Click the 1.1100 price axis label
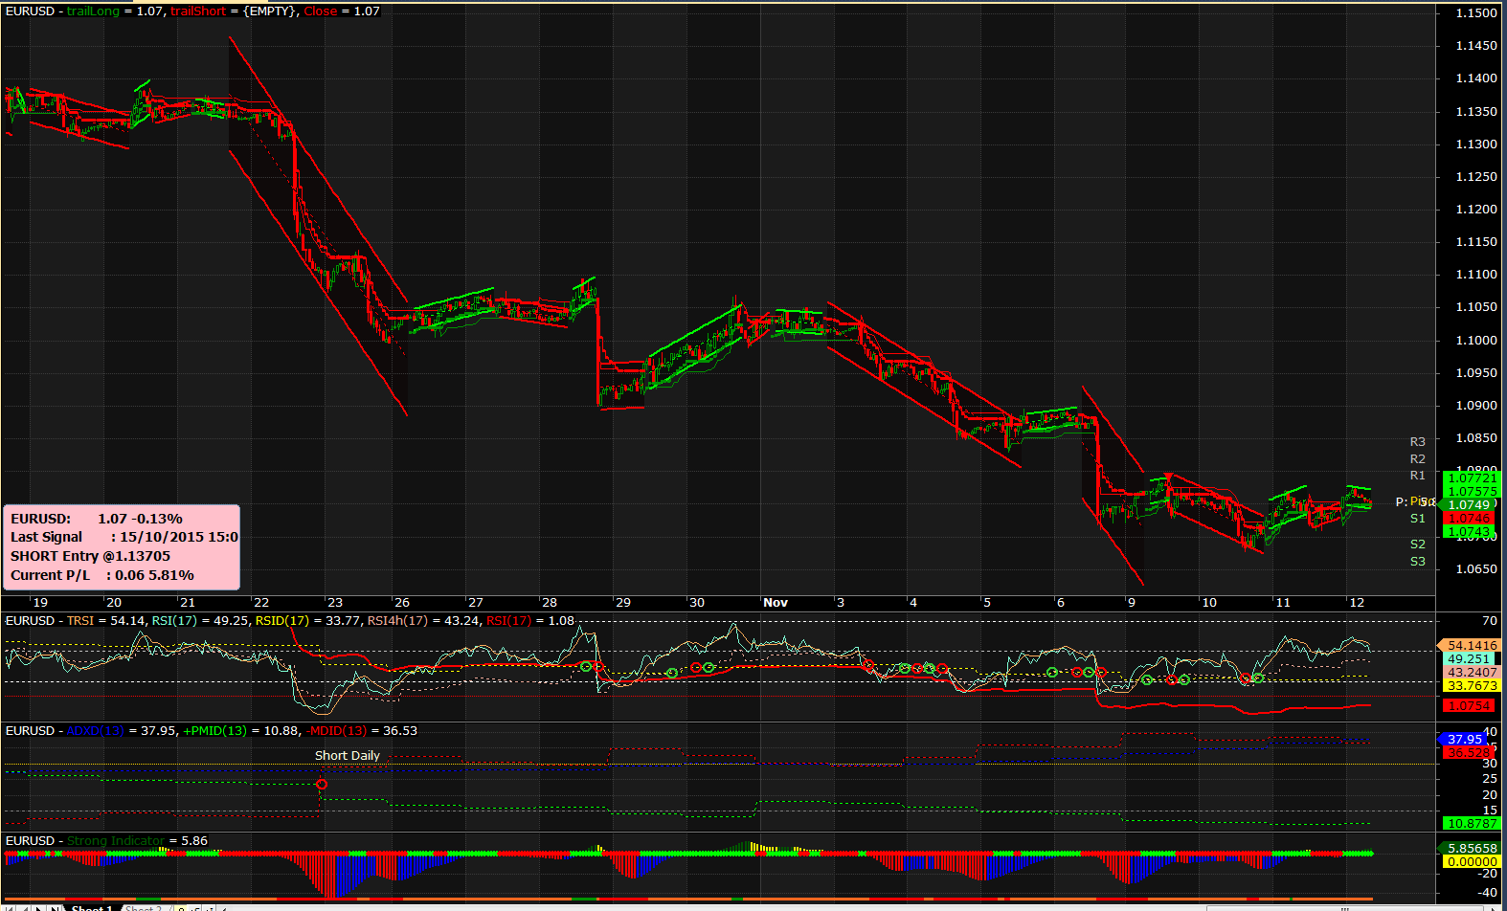Viewport: 1507px width, 911px height. point(1475,274)
